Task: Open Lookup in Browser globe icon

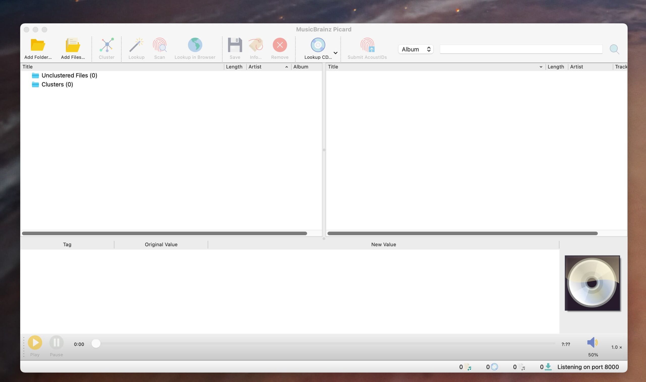Action: click(x=195, y=45)
